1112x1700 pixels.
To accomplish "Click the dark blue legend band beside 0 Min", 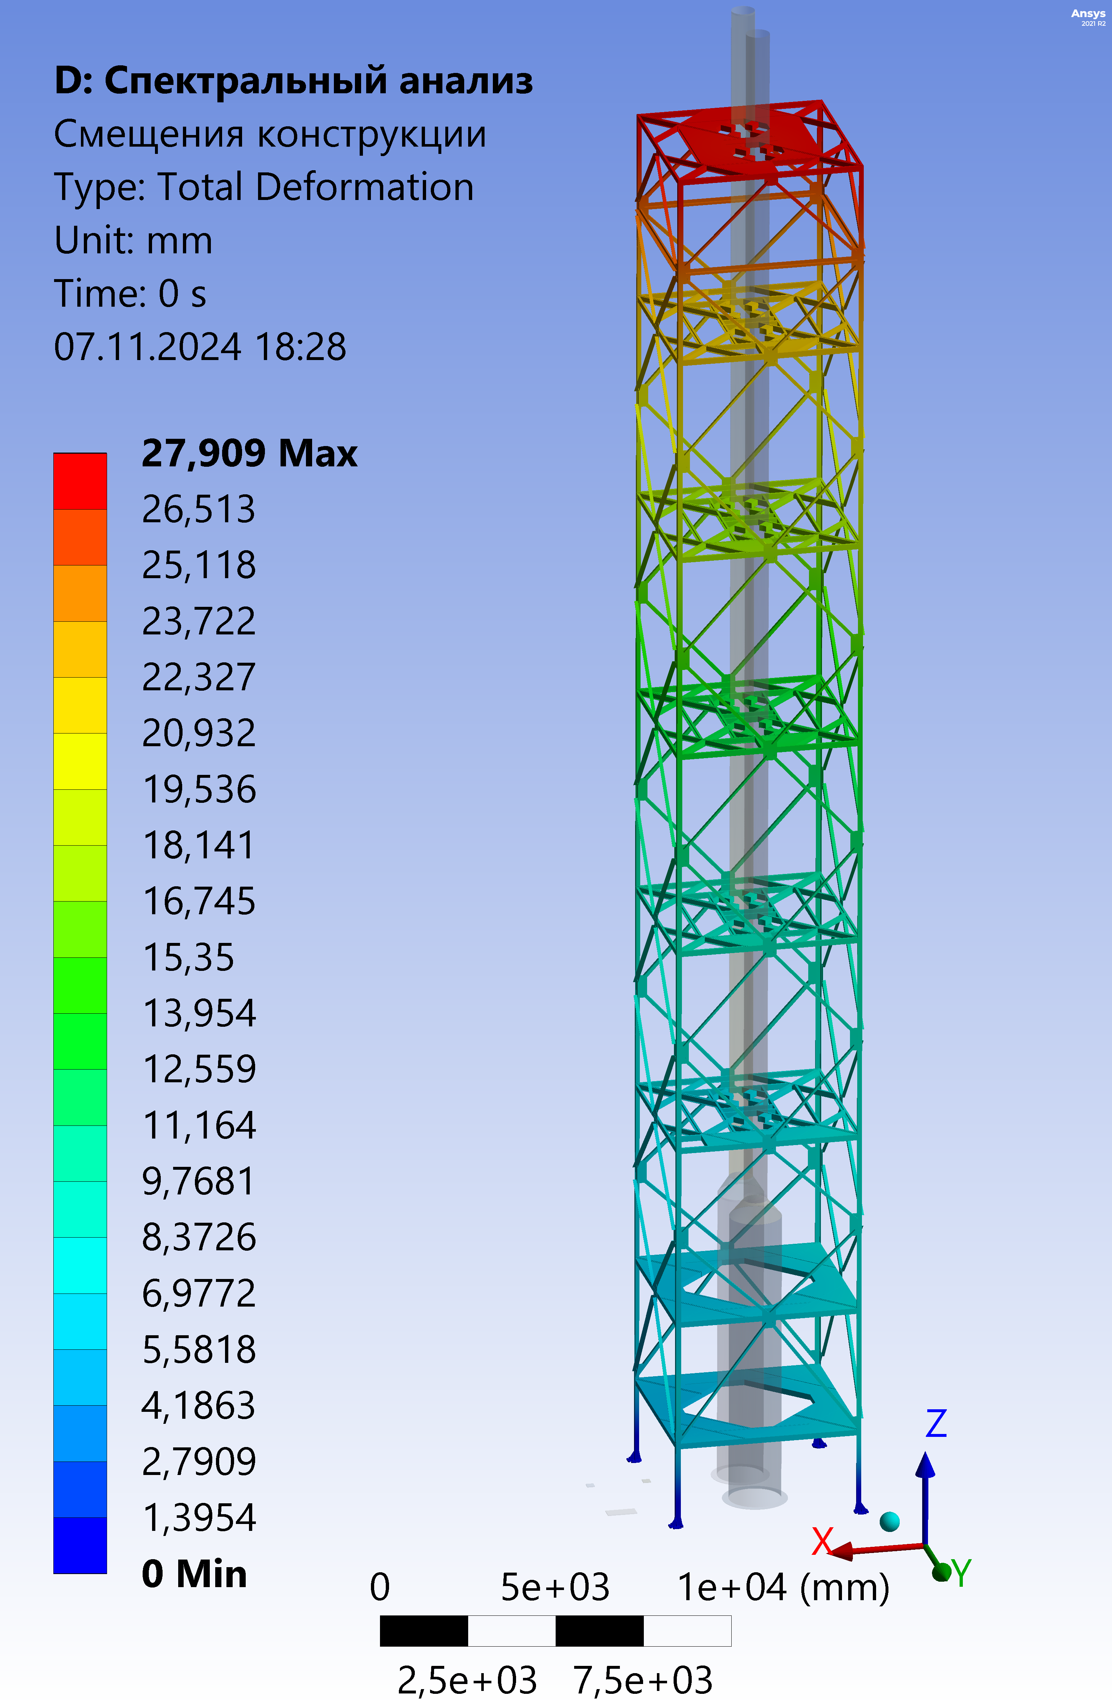I will pyautogui.click(x=80, y=1545).
